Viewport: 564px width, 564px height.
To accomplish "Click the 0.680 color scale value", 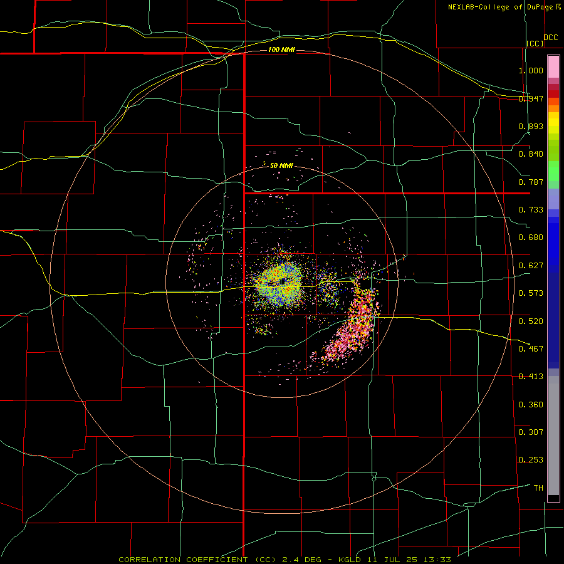I will tap(531, 238).
